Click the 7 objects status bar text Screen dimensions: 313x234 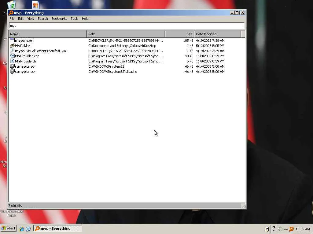[15, 206]
